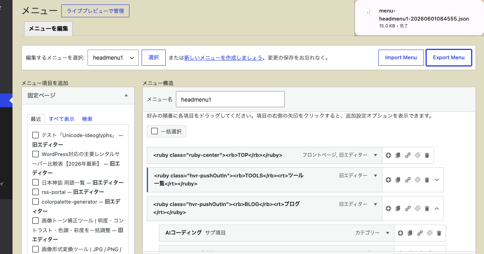This screenshot has width=484, height=254.
Task: Click the tag icon in TOP row
Action: coord(417,155)
